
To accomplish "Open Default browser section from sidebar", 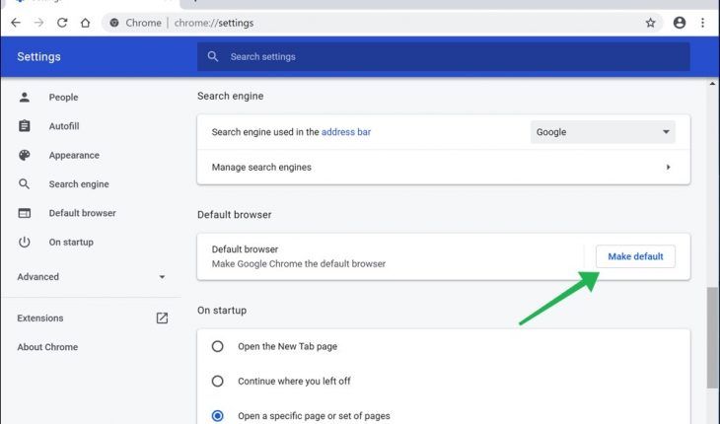I will pos(82,213).
